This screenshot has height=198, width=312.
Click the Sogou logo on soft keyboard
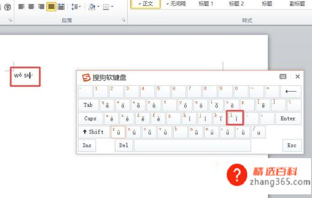[86, 77]
